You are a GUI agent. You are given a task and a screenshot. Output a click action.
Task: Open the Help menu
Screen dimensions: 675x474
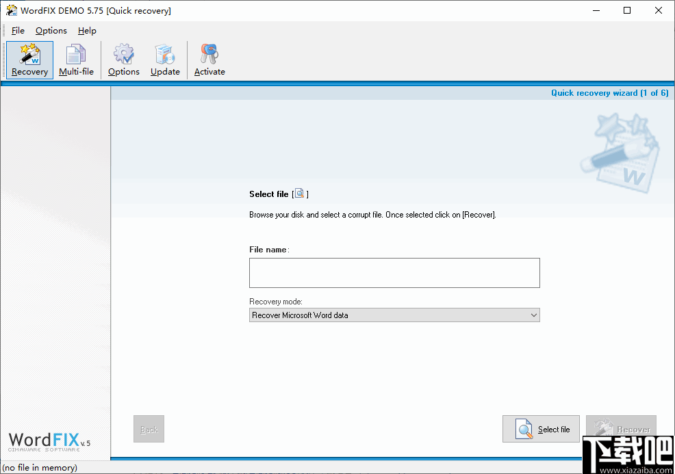point(87,30)
